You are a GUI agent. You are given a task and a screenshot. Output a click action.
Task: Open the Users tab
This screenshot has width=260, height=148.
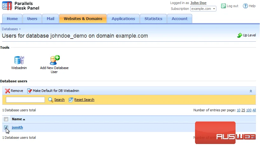(32, 19)
